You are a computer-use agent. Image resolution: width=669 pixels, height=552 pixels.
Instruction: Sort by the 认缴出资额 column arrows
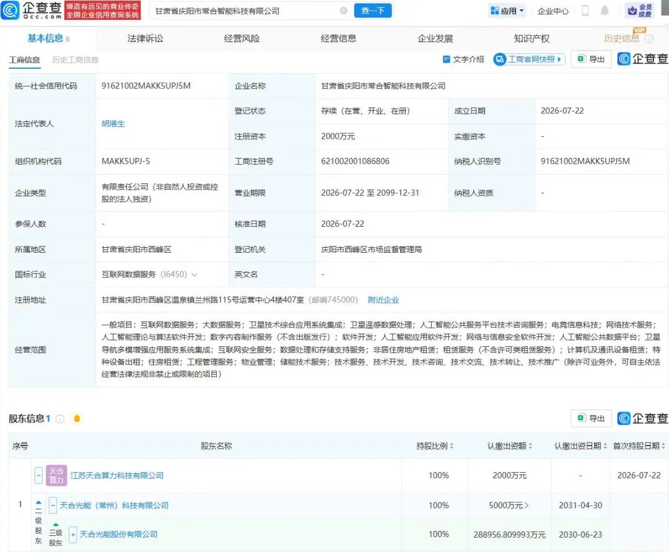coord(530,446)
